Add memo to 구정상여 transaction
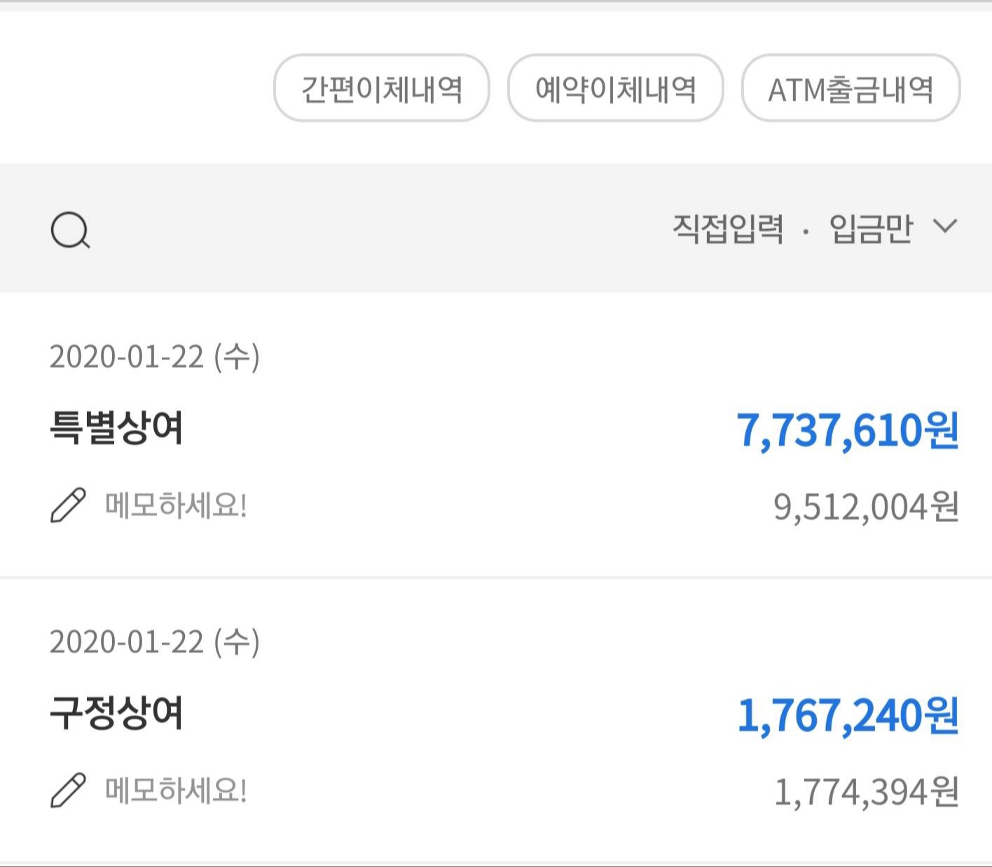 pyautogui.click(x=175, y=791)
